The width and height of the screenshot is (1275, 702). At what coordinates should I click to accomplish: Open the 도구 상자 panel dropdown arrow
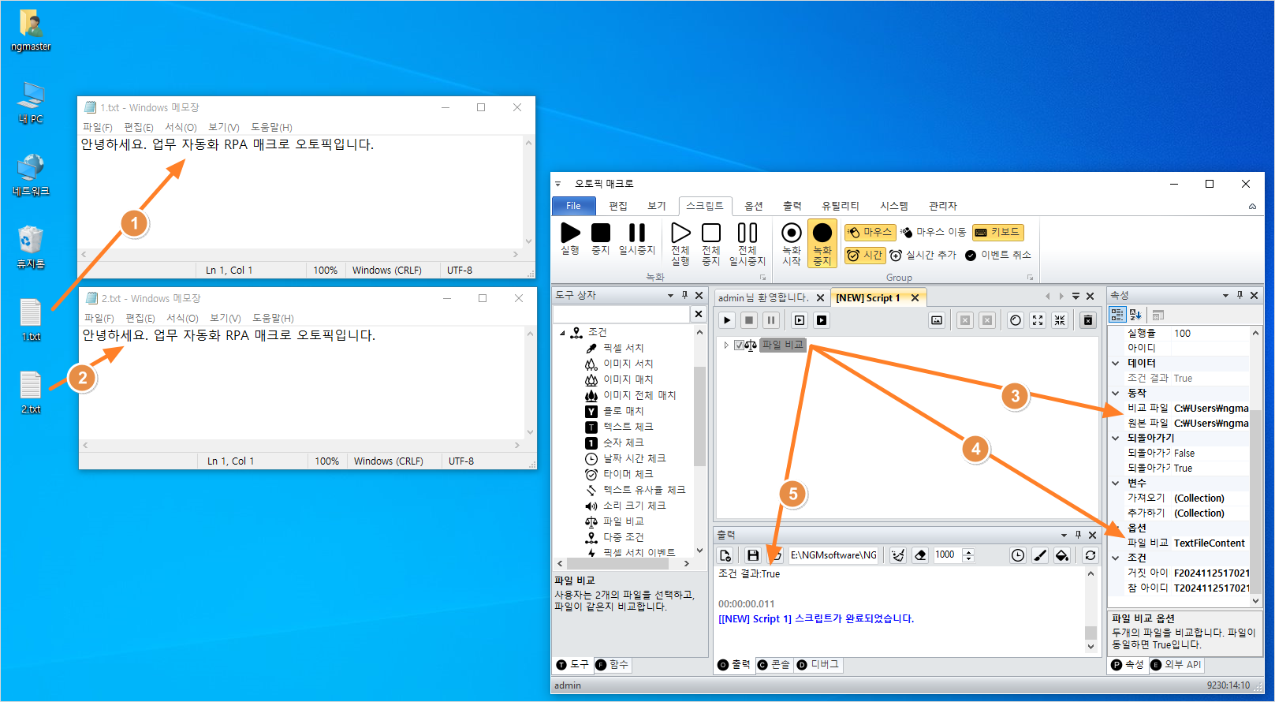click(x=671, y=295)
